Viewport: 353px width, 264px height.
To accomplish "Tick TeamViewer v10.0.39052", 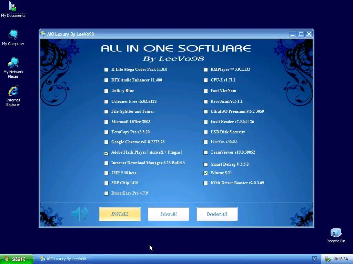I will [x=205, y=152].
